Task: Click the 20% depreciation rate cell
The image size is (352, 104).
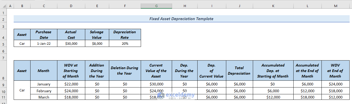Action: tap(125, 44)
